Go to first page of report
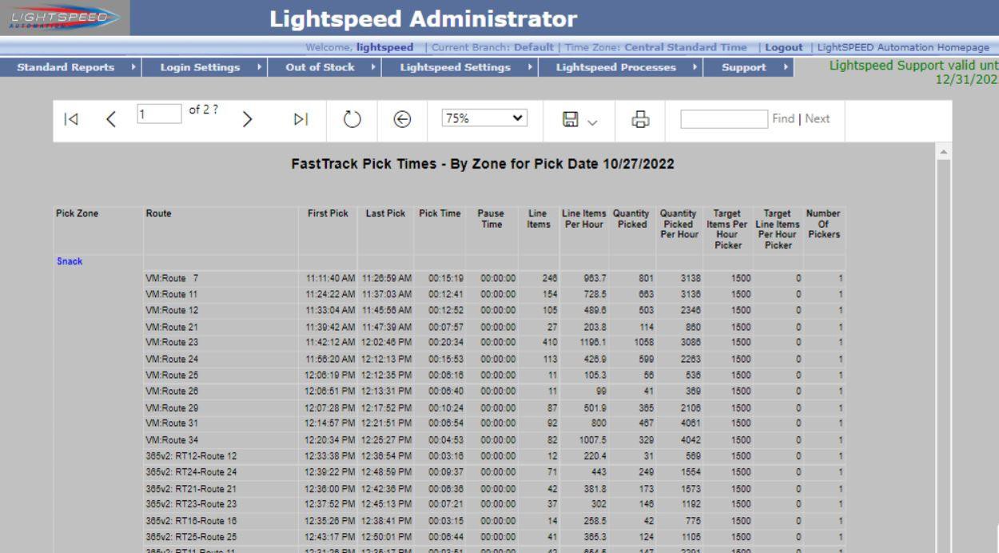The image size is (999, 553). [71, 119]
